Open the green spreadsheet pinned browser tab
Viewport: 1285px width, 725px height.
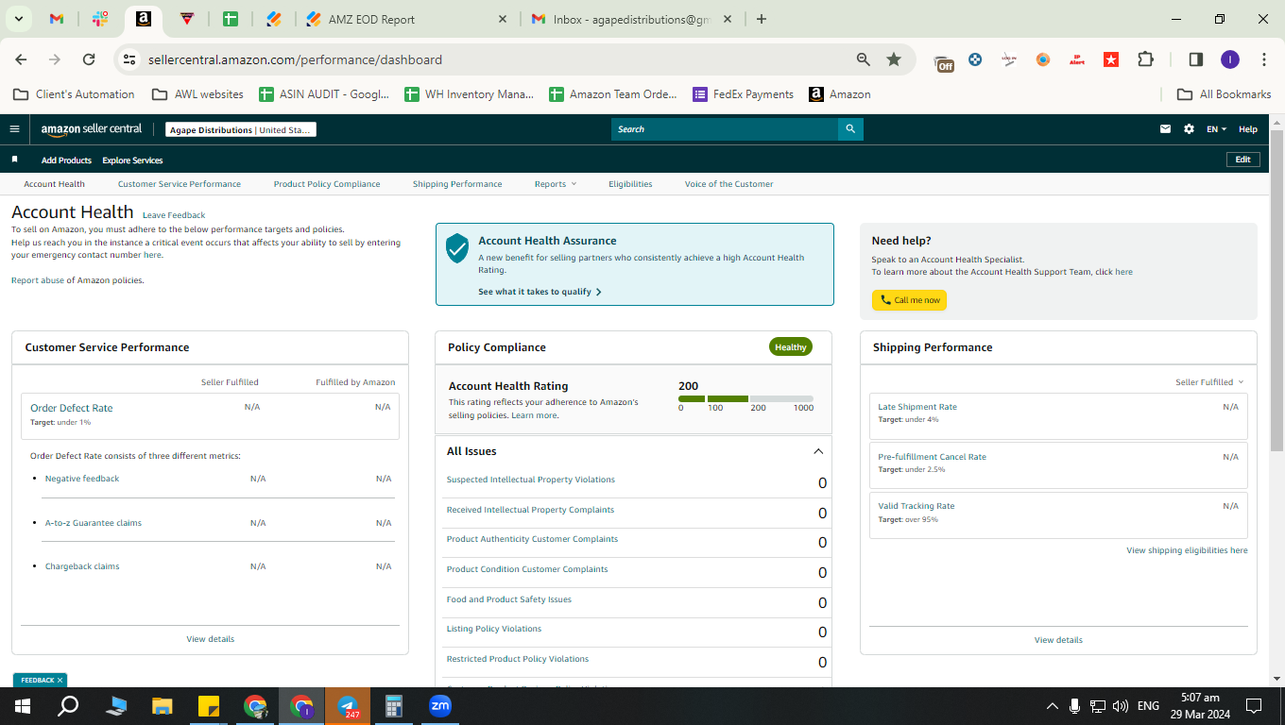[x=231, y=19]
